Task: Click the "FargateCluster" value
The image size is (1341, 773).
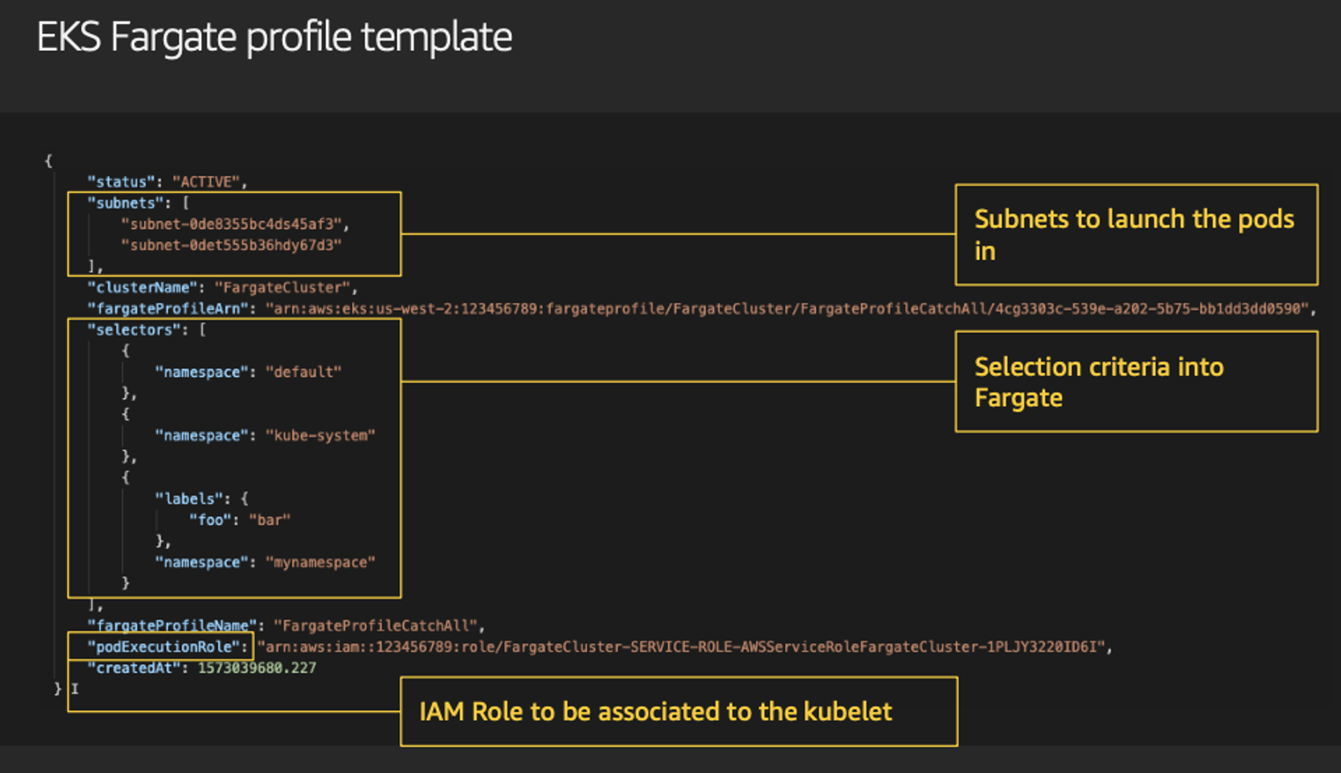Action: pyautogui.click(x=282, y=288)
